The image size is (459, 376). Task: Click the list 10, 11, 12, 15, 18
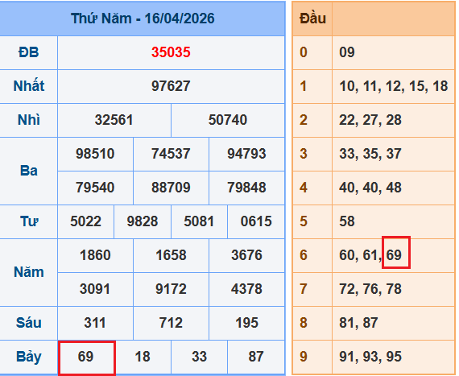(x=394, y=86)
